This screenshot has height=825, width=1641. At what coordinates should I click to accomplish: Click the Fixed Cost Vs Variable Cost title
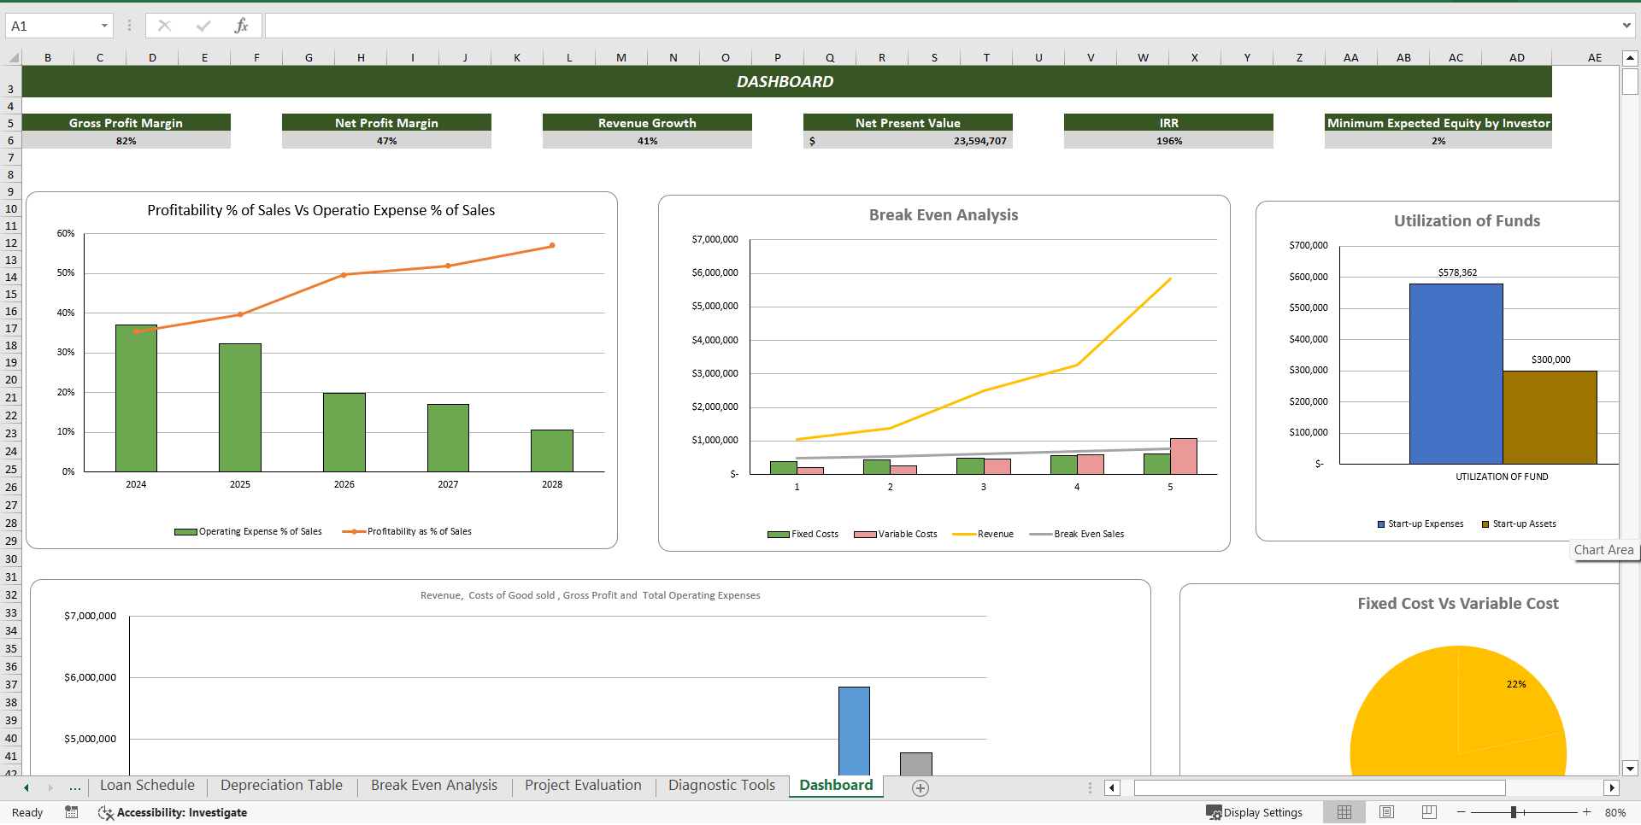tap(1458, 604)
